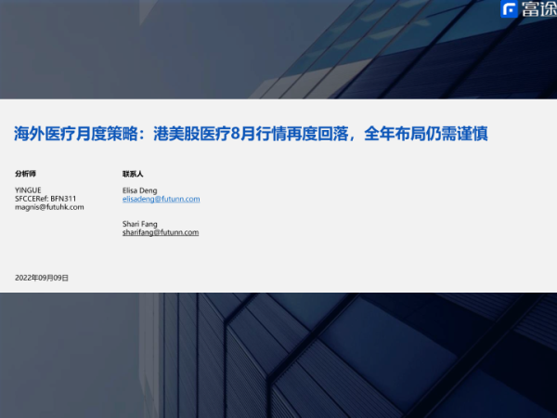This screenshot has height=418, width=557.
Task: Click the contact name Shari Fang
Action: coord(141,224)
